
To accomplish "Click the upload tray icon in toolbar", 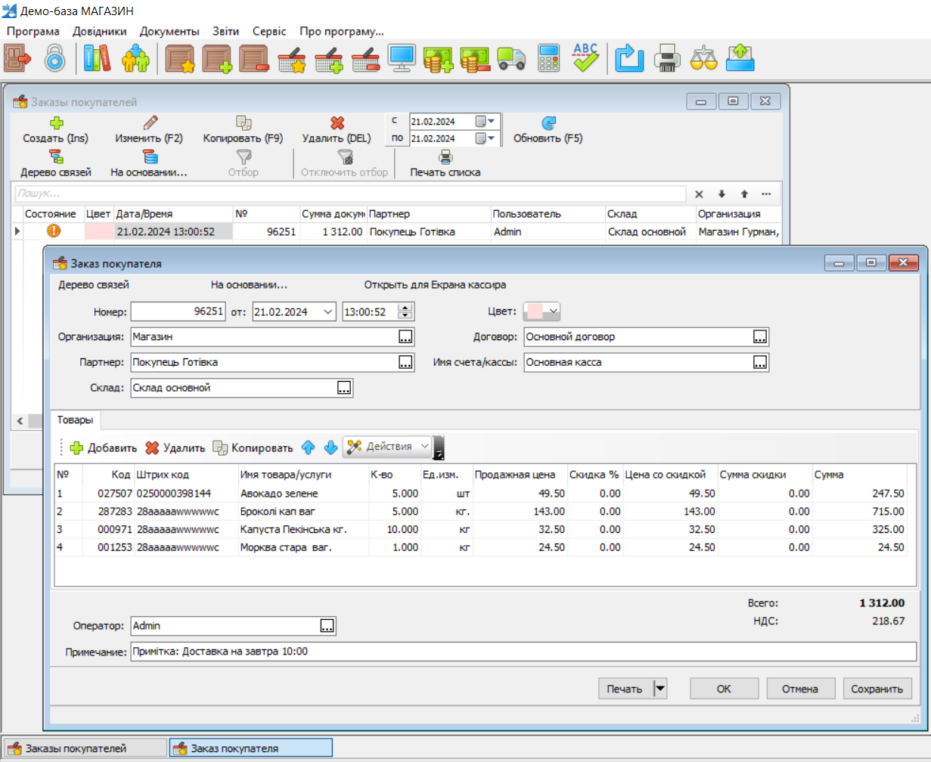I will (x=740, y=57).
